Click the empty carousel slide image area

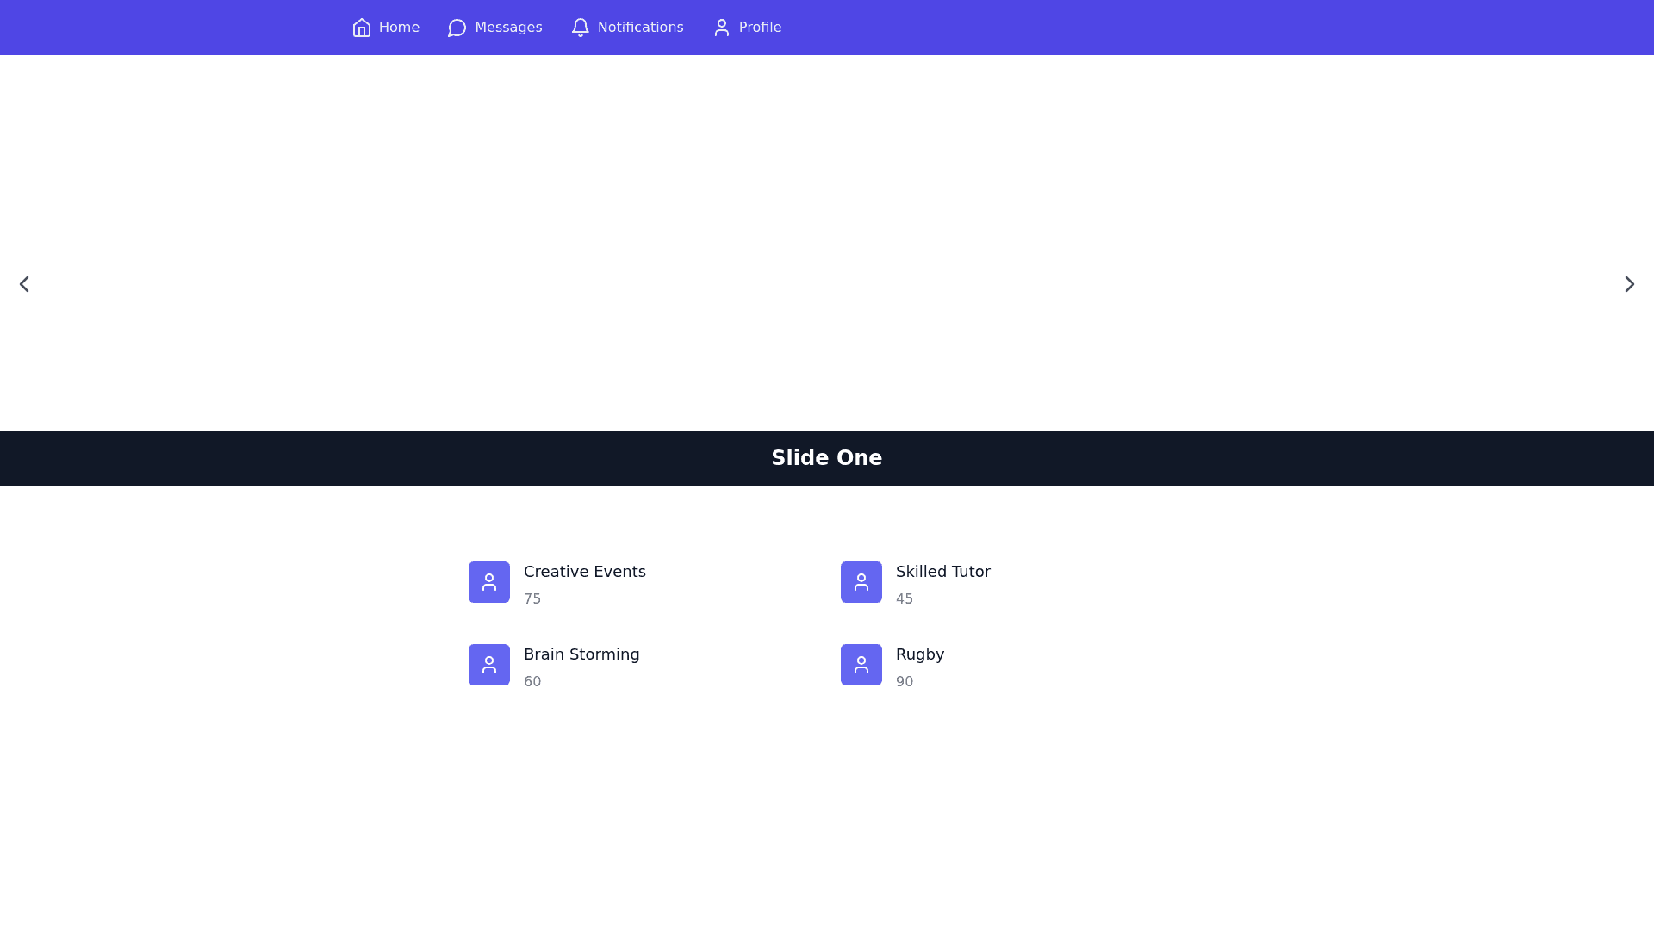(x=827, y=241)
